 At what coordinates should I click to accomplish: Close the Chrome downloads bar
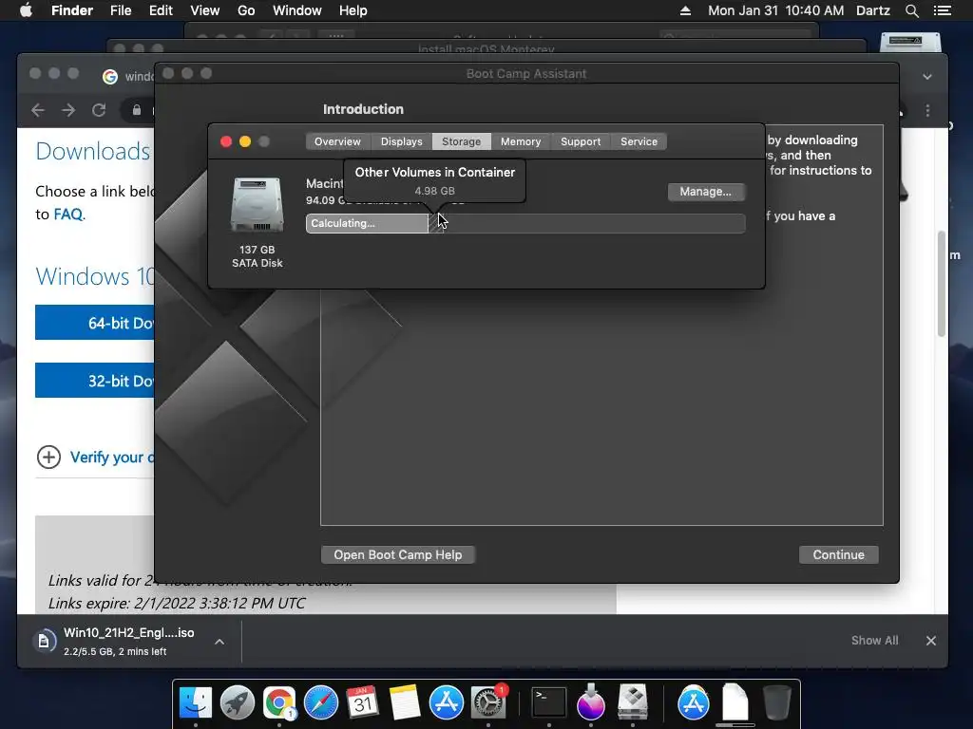tap(931, 641)
